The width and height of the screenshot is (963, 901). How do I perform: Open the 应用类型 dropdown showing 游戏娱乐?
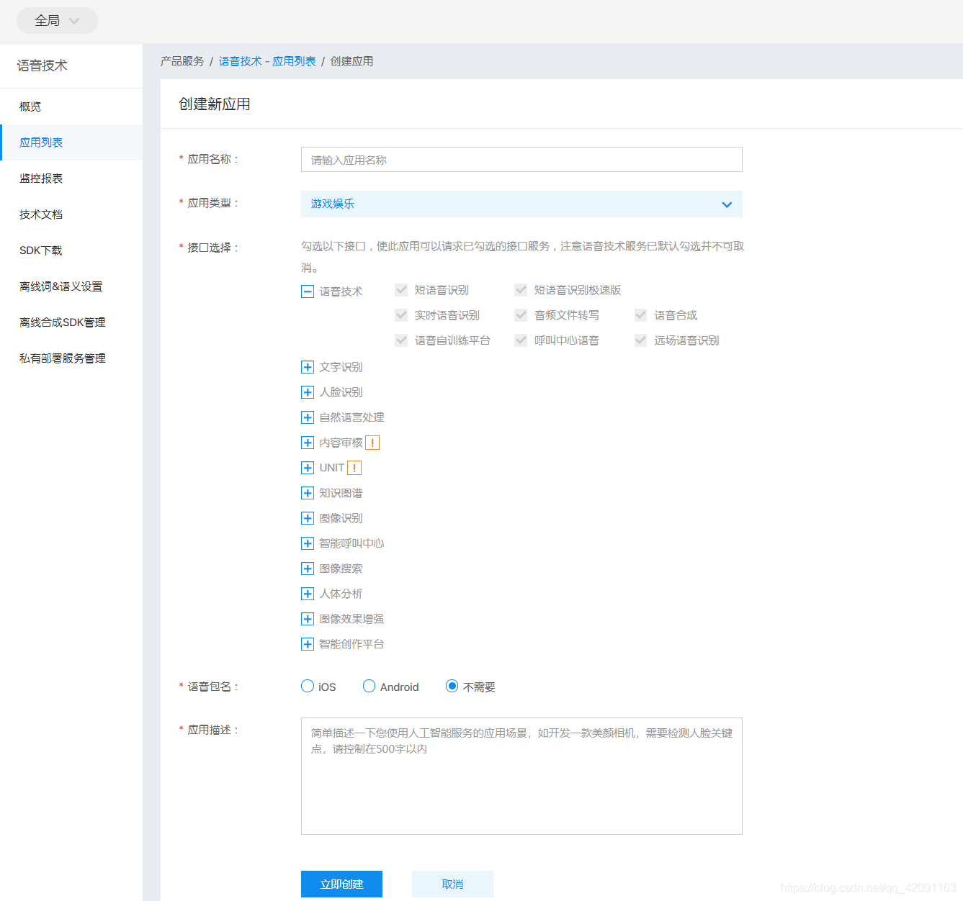(x=521, y=204)
